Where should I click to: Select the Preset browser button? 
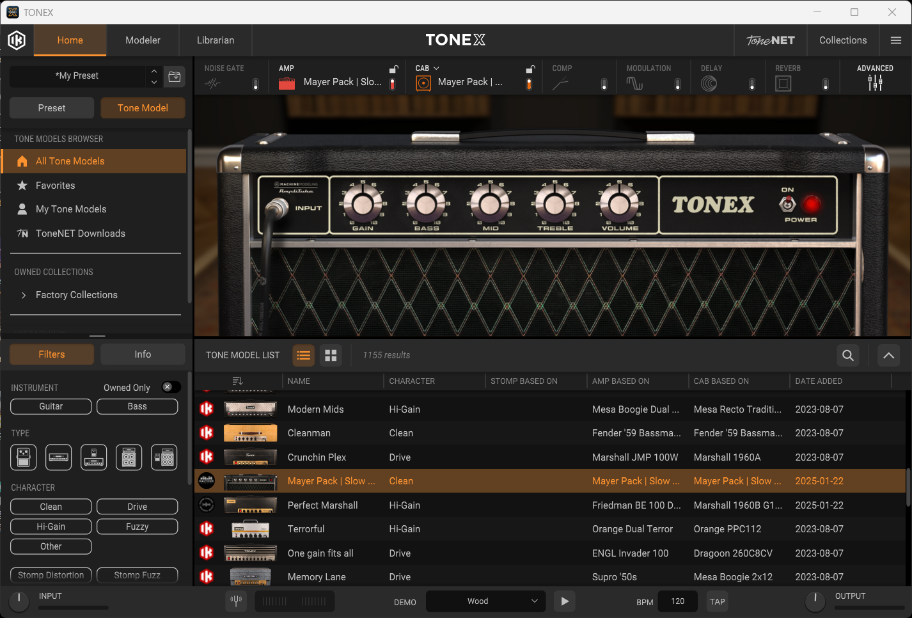tap(52, 108)
